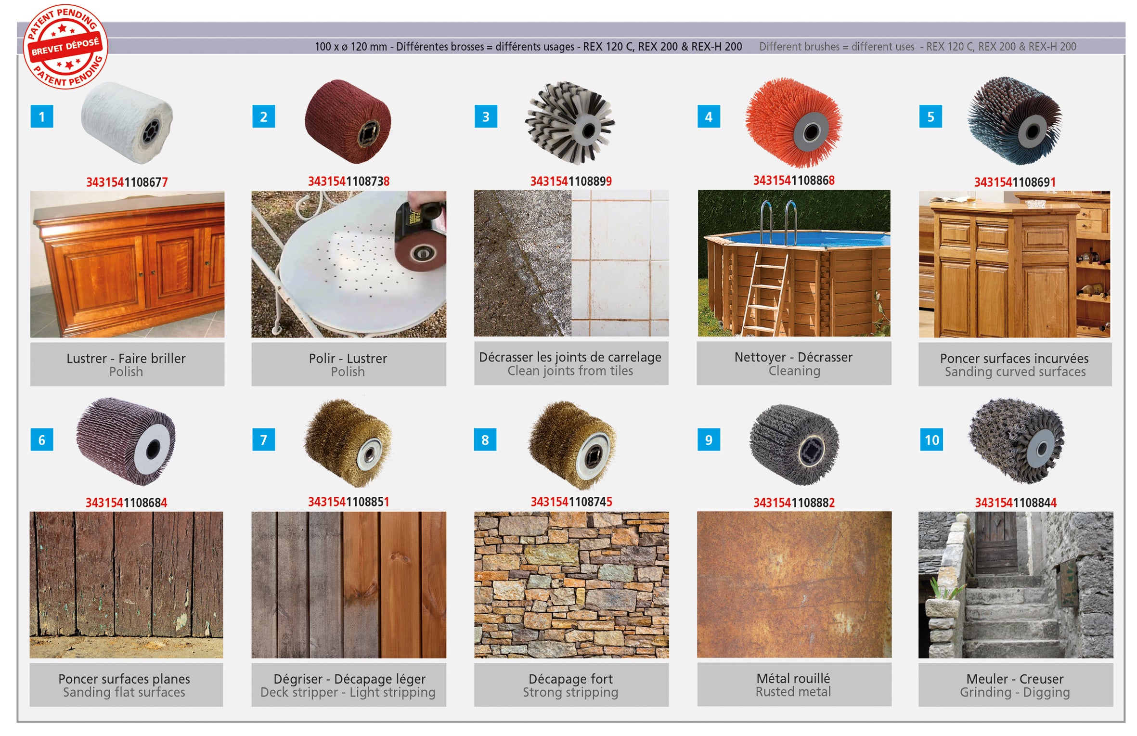Select the grinding digging brush number 10

pyautogui.click(x=1017, y=441)
